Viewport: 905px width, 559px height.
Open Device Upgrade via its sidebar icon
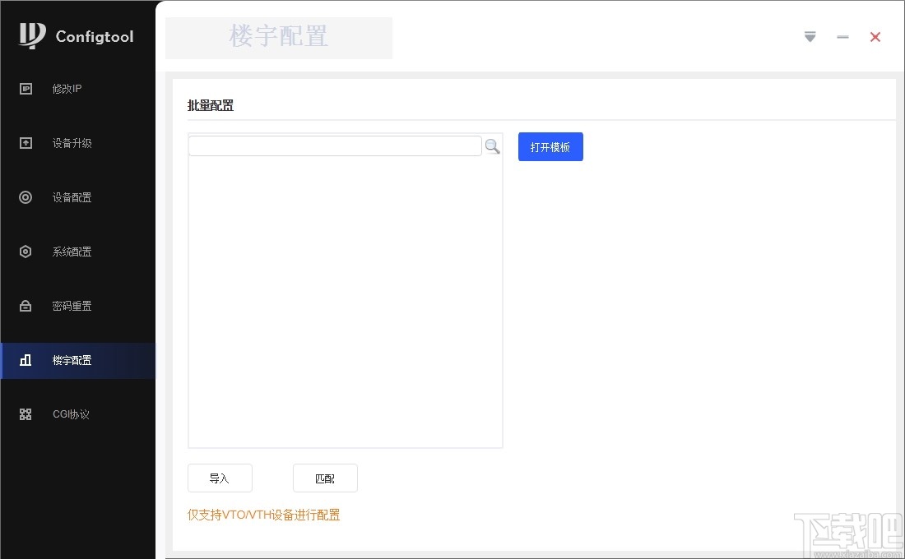pos(25,143)
